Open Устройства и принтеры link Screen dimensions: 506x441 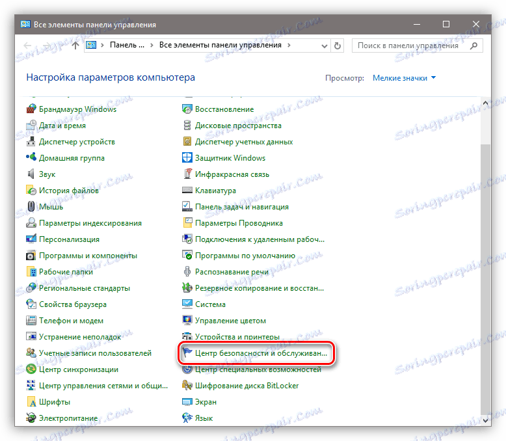[x=237, y=337]
